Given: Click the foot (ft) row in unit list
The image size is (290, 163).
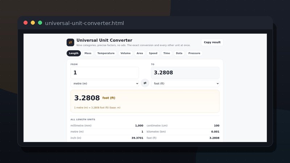Looking at the screenshot, I should click(183, 138).
